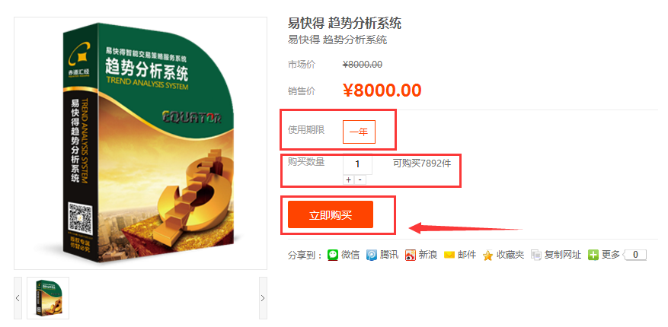Share via the Tencent icon
Image resolution: width=668 pixels, height=327 pixels.
(x=372, y=256)
